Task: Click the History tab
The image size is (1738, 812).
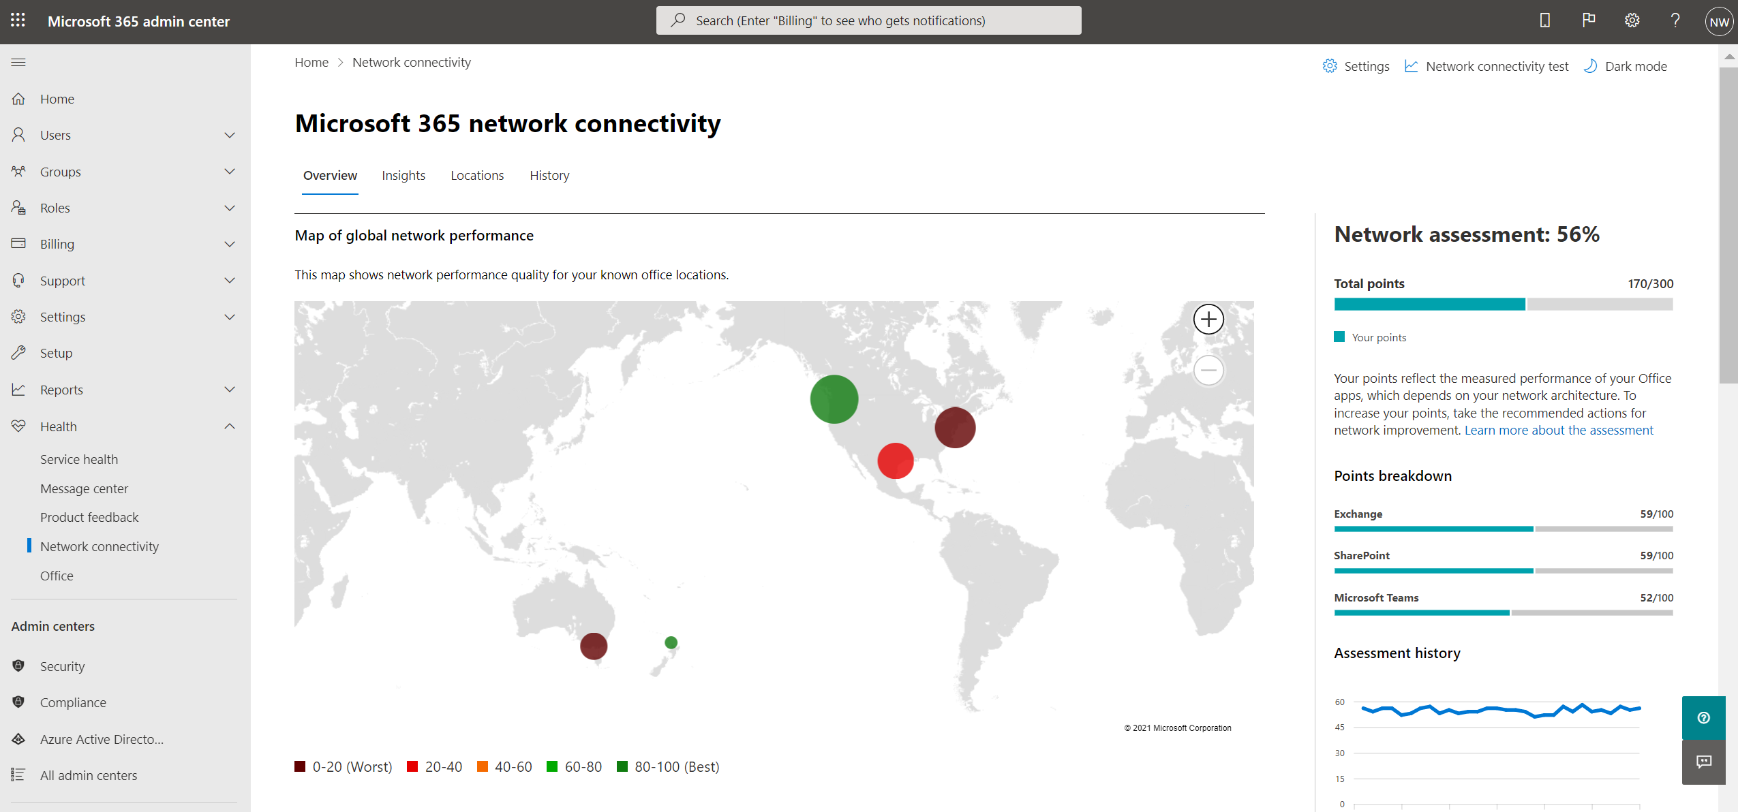Action: pyautogui.click(x=549, y=175)
